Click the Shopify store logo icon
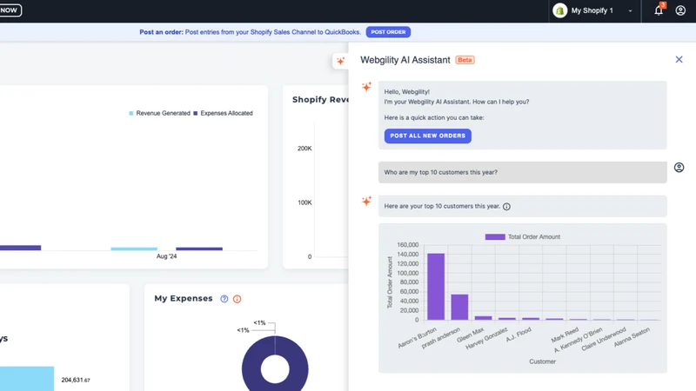This screenshot has height=391, width=696. (x=559, y=10)
